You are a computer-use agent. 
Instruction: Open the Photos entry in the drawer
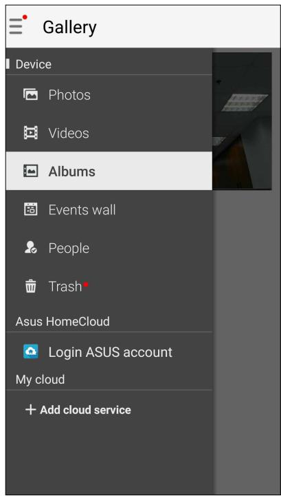click(x=109, y=94)
